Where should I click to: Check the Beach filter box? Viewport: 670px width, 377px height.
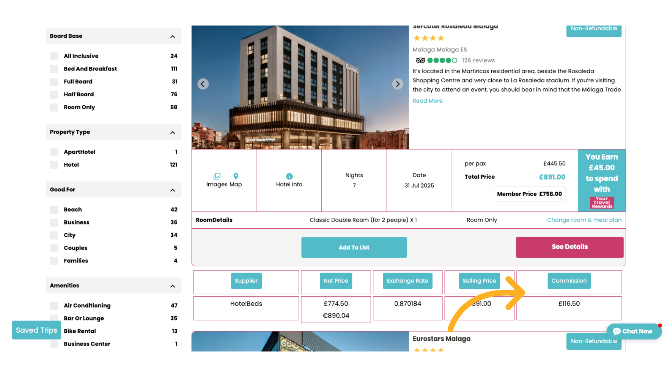(x=54, y=210)
